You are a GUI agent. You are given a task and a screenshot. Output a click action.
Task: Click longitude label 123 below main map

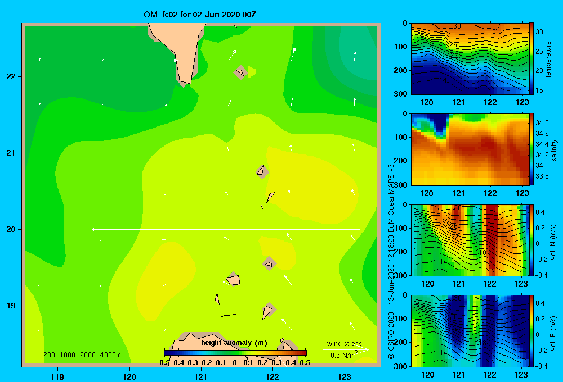click(345, 376)
